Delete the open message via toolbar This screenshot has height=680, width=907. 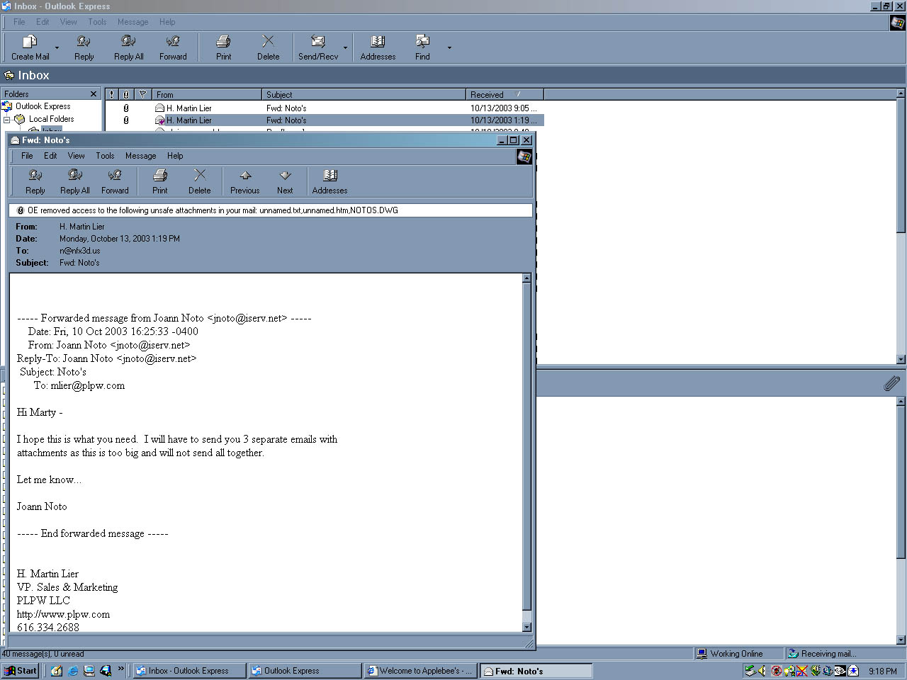pos(200,181)
